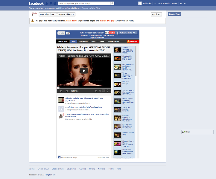Open the Favorites tab with the star
Image resolution: width=216 pixels, height=179 pixels.
132,41
